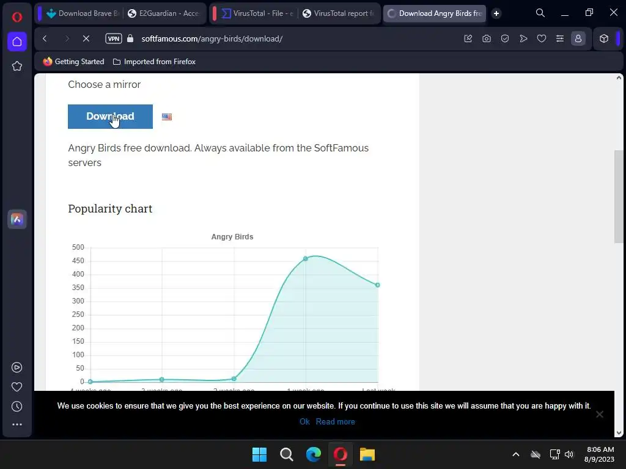Click the Choose a mirror text
The image size is (626, 469).
pos(104,84)
